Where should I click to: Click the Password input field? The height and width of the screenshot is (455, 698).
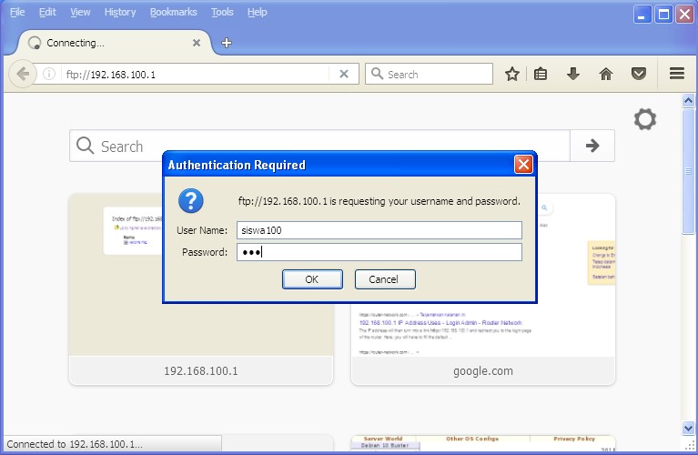[x=379, y=252]
